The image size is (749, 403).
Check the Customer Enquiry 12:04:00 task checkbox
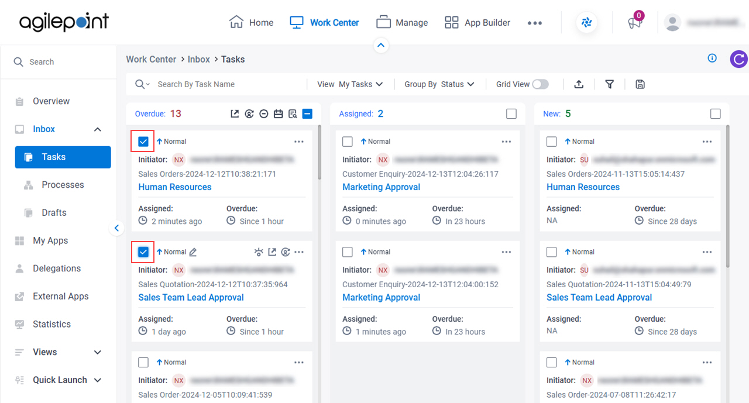click(x=348, y=252)
